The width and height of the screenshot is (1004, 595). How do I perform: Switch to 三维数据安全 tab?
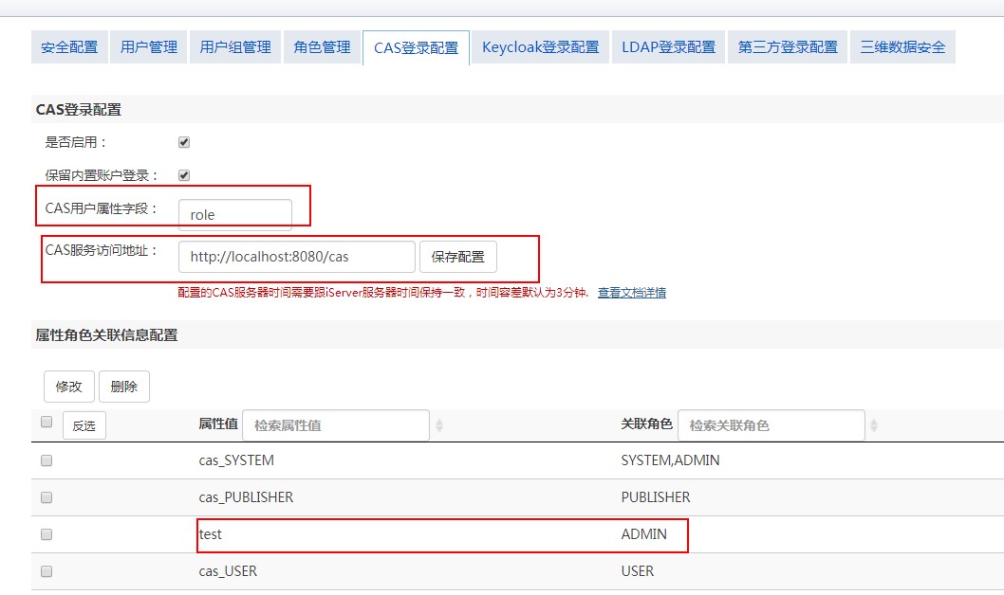[902, 47]
